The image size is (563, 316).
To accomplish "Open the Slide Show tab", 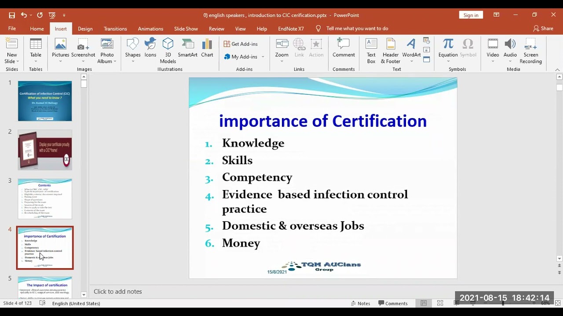I will (x=186, y=29).
